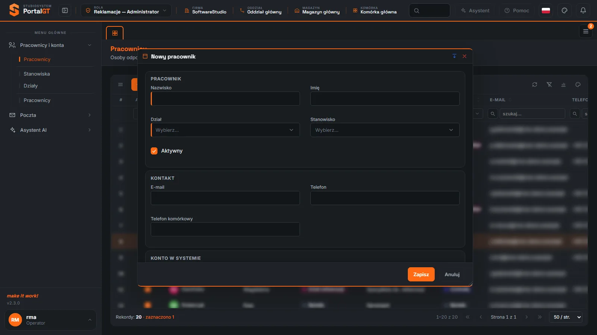
Task: Uncheck the Aktywny checkbox
Action: tap(154, 151)
